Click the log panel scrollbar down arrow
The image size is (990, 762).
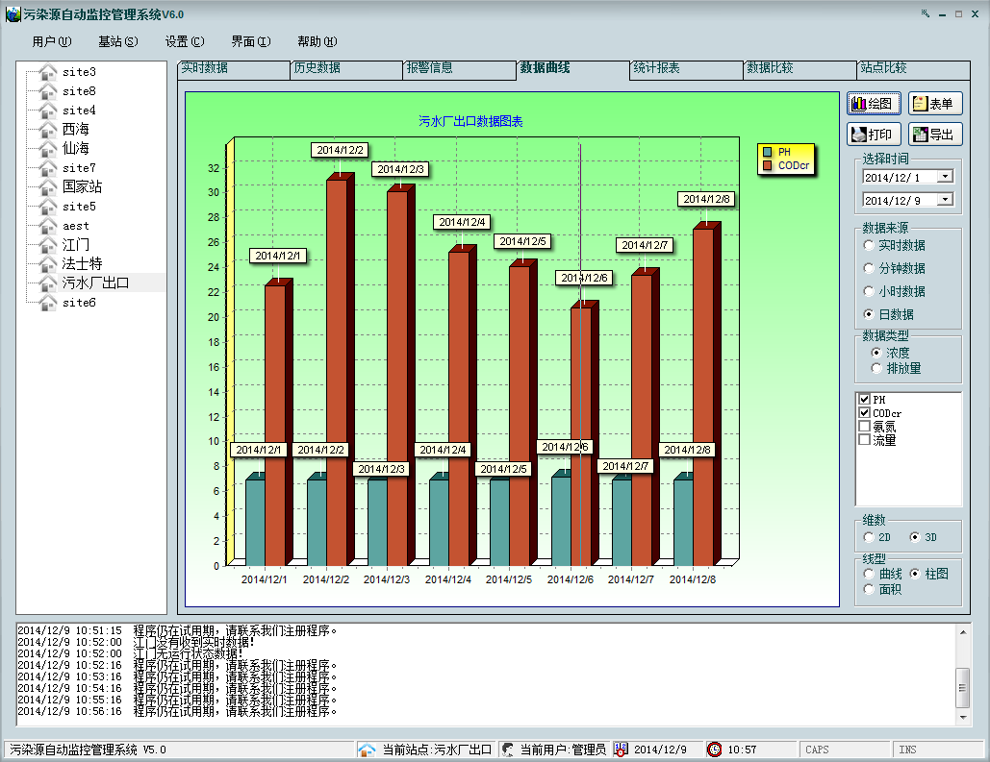(963, 717)
